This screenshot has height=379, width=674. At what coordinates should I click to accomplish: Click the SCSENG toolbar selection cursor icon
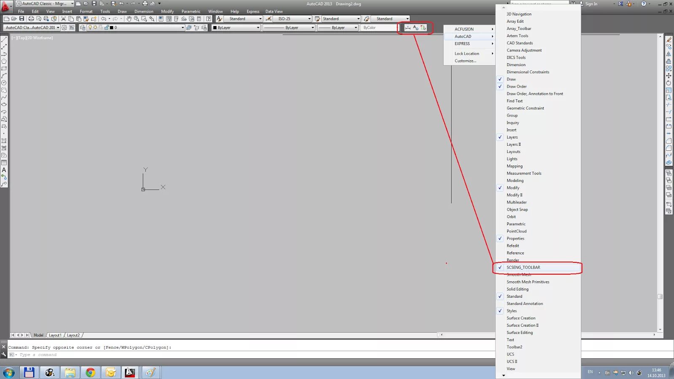click(423, 27)
